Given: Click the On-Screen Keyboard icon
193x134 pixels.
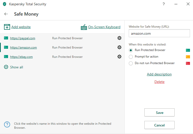Looking at the screenshot, I should coord(84,27).
